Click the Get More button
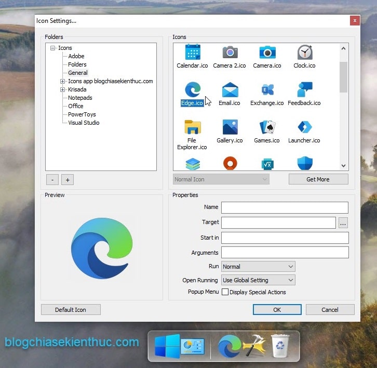Viewport: 377px width, 368px height. pyautogui.click(x=318, y=179)
